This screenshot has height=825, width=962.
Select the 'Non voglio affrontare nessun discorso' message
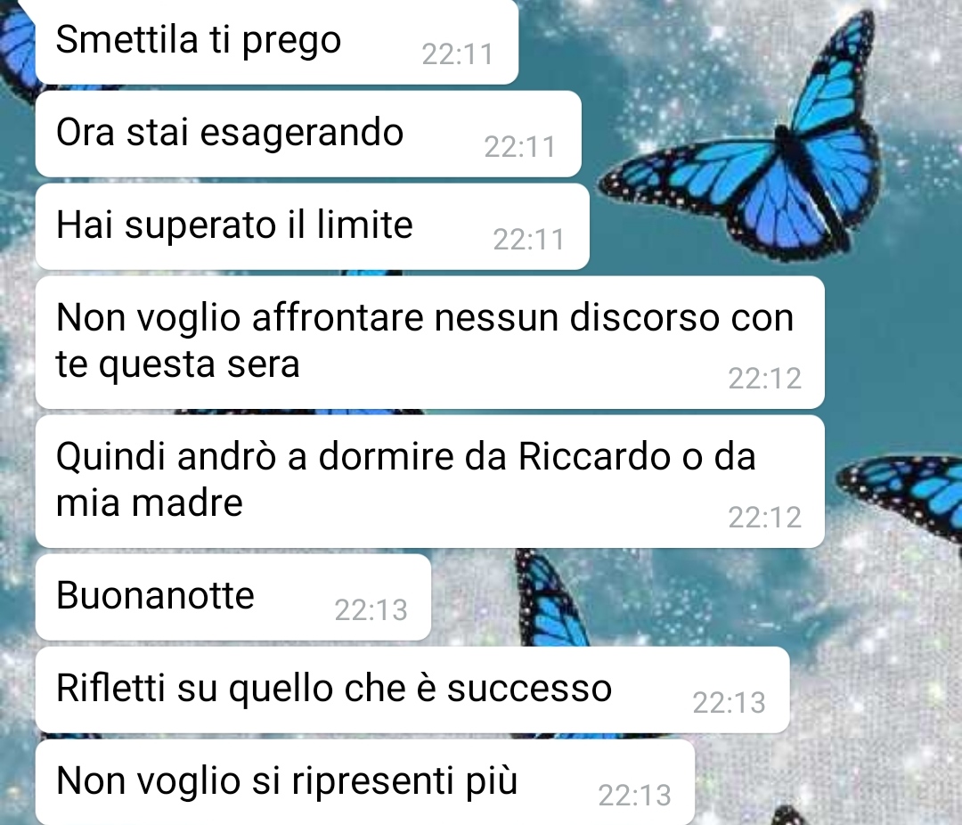click(429, 342)
